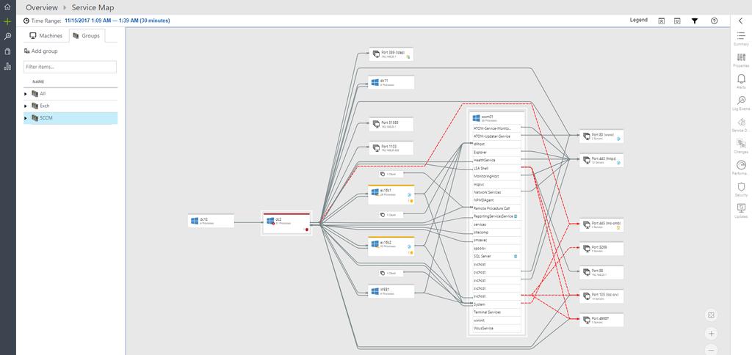Select the Remote Procedure Call process

(497, 208)
